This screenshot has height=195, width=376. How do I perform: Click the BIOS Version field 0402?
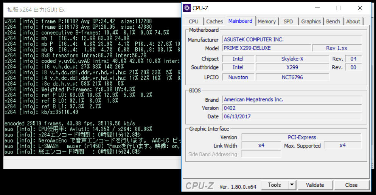click(x=292, y=108)
